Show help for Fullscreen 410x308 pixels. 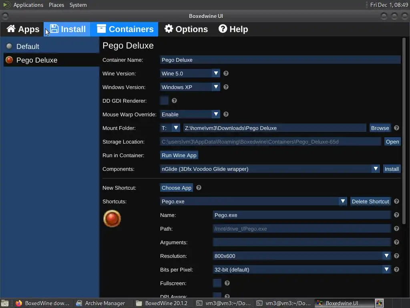227,283
